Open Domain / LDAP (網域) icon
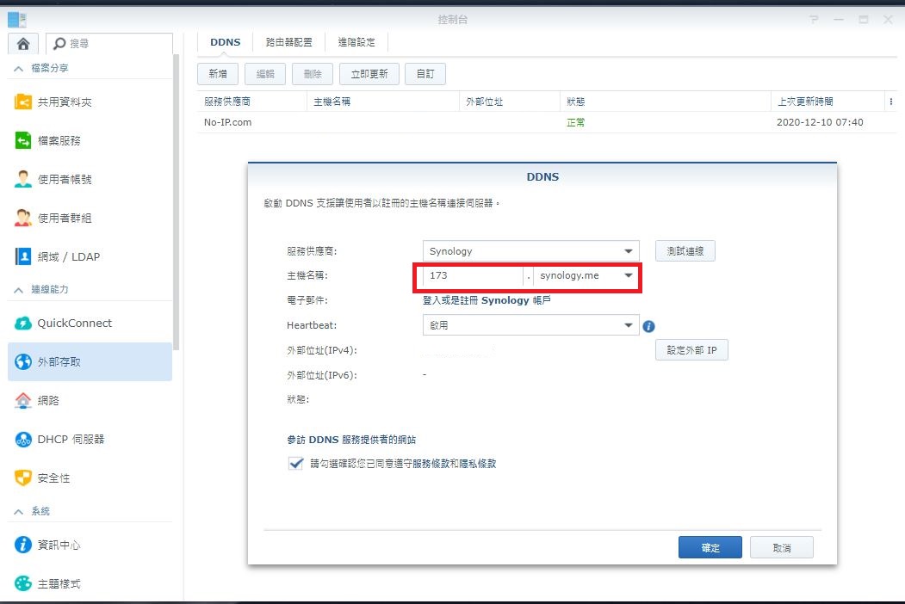Screen dimensions: 905x604 (x=23, y=256)
